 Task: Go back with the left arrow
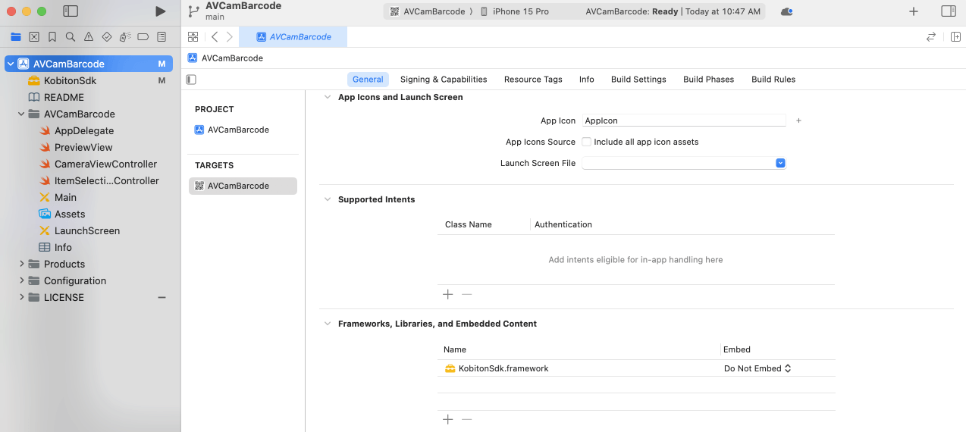[x=215, y=36]
